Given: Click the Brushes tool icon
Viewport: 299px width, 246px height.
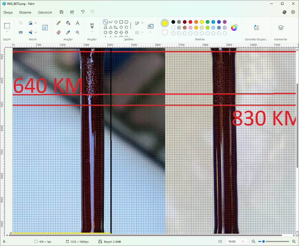Looking at the screenshot, I should click(x=92, y=26).
